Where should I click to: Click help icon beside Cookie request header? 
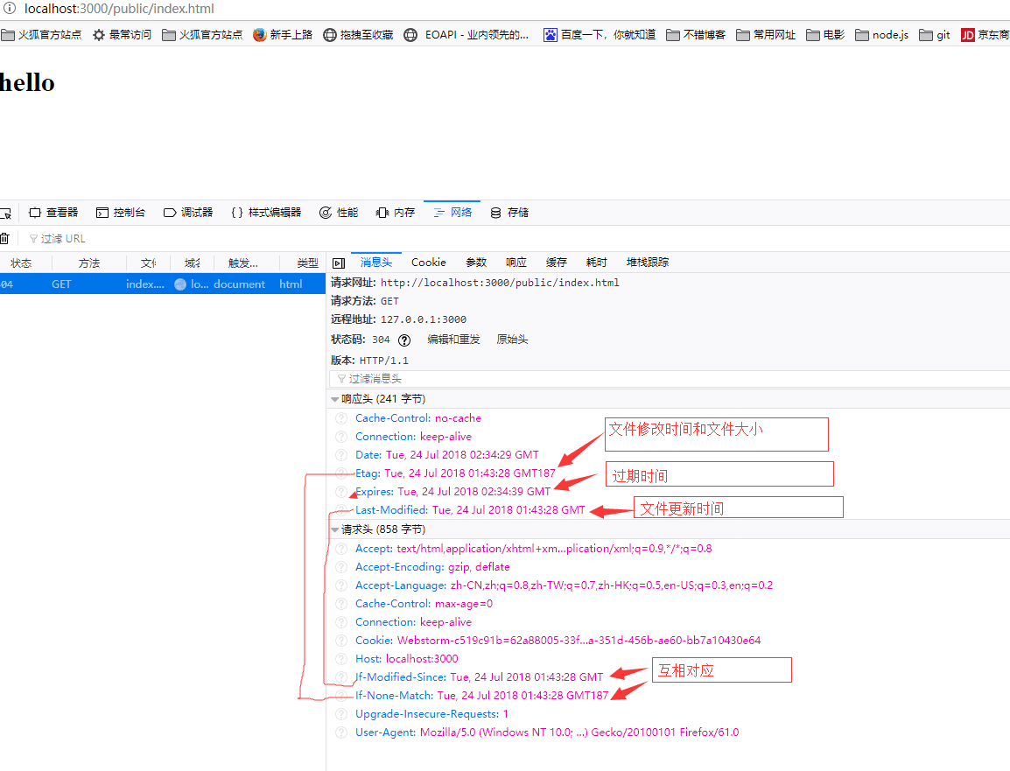pyautogui.click(x=341, y=641)
